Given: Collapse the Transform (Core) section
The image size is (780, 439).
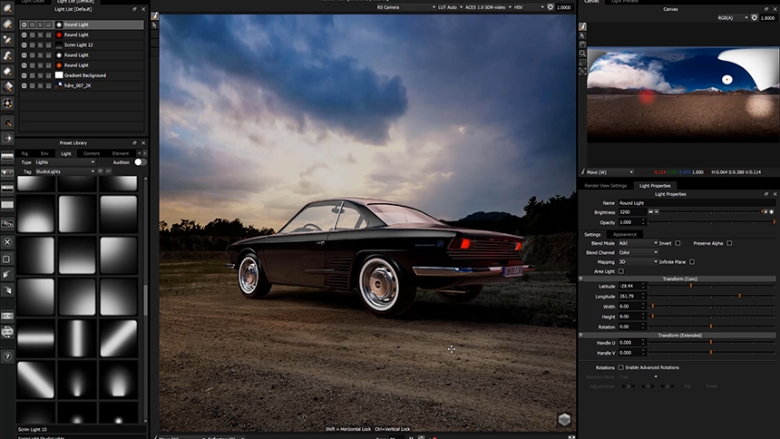Looking at the screenshot, I should point(581,278).
